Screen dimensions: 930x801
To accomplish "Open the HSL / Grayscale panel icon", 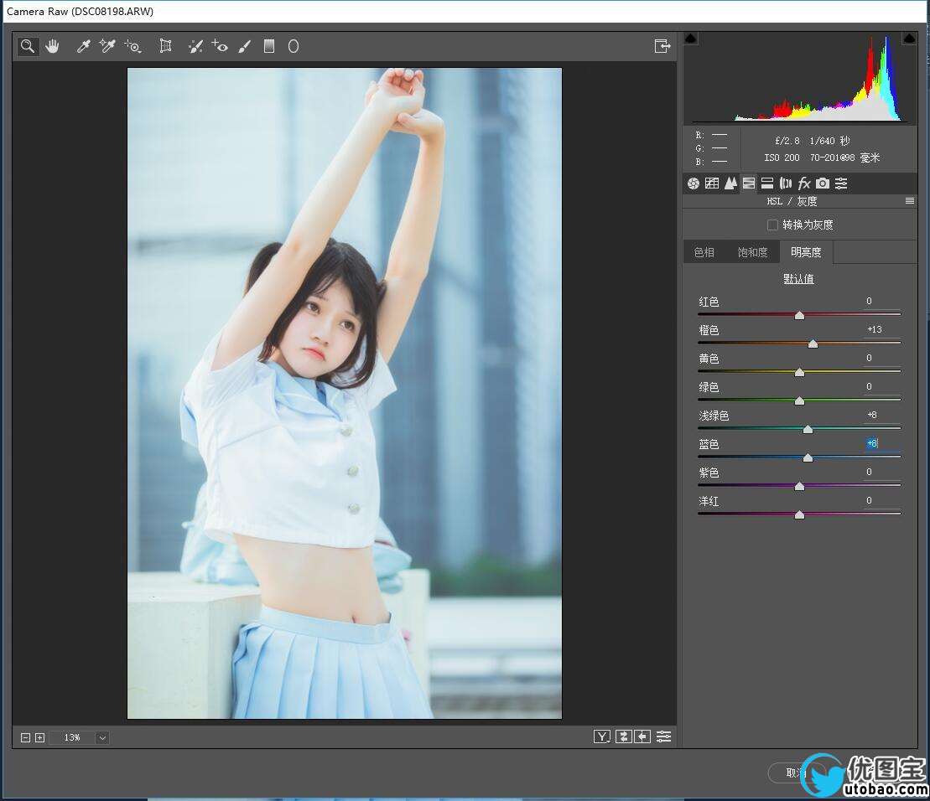I will (x=749, y=183).
